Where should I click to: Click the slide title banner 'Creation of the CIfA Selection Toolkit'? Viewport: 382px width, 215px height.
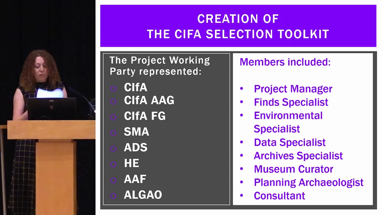238,26
